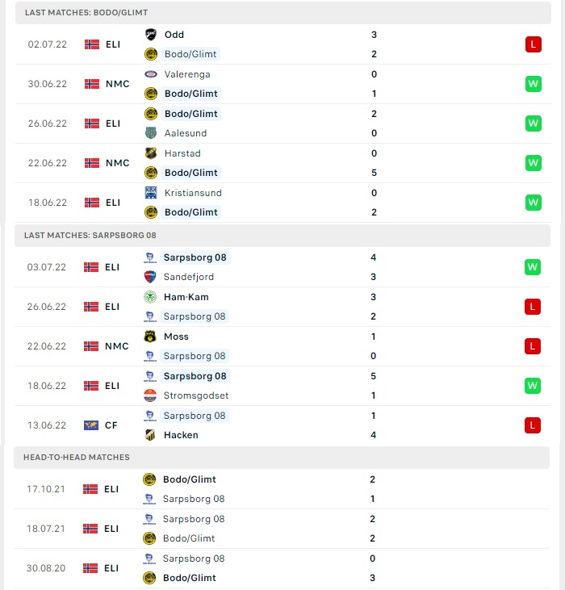Select the Last Matches: Sarpsborg 08 header
Image resolution: width=565 pixels, height=590 pixels.
click(282, 235)
